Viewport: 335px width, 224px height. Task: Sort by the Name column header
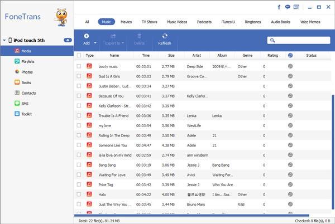tap(114, 55)
